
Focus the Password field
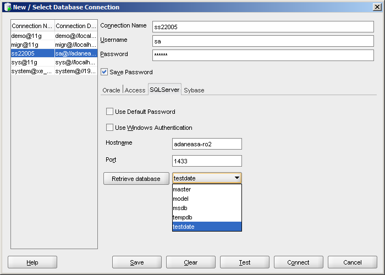point(263,55)
